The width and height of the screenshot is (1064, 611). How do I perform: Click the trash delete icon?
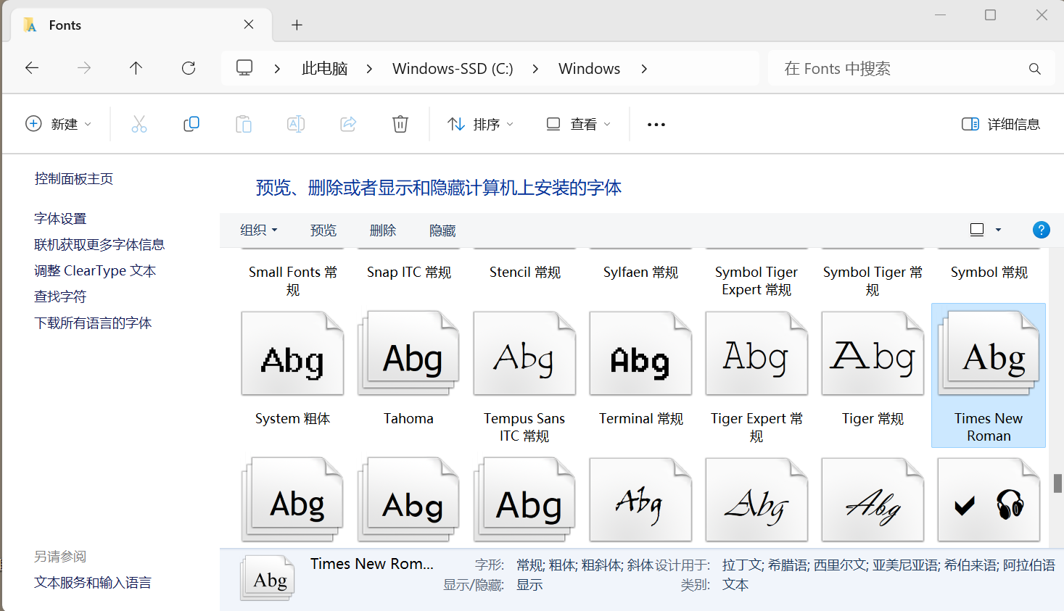pyautogui.click(x=400, y=124)
